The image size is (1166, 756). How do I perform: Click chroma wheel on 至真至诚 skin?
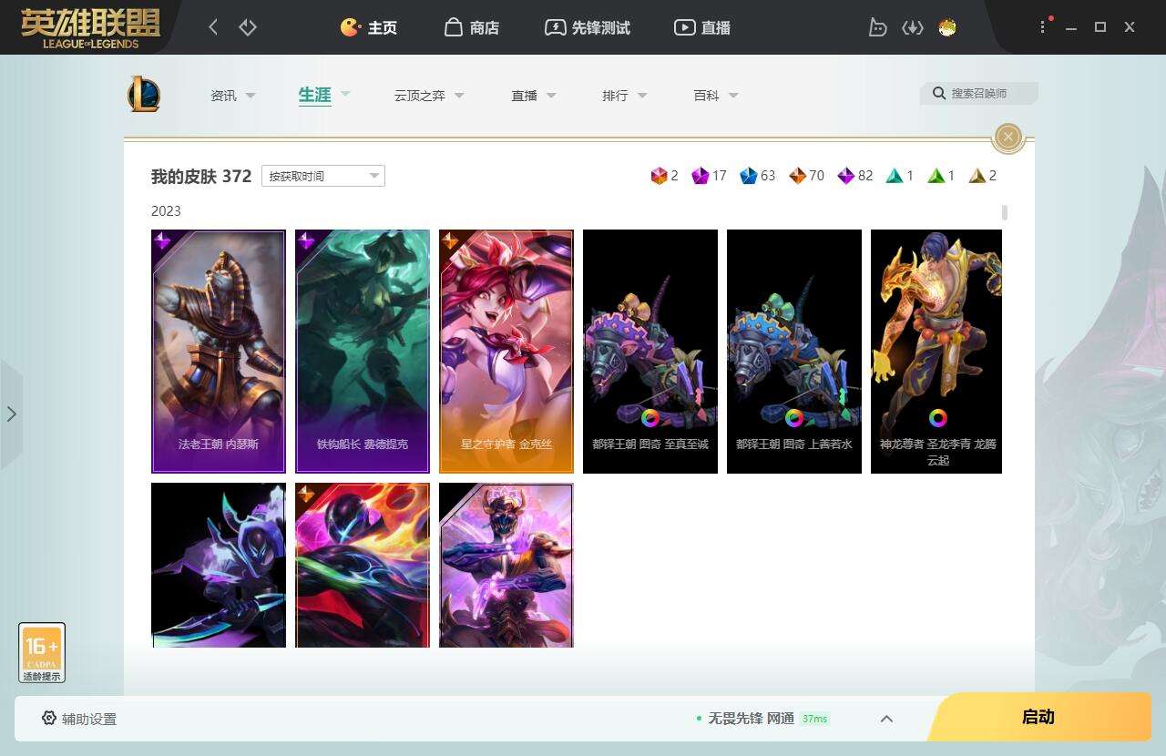650,418
